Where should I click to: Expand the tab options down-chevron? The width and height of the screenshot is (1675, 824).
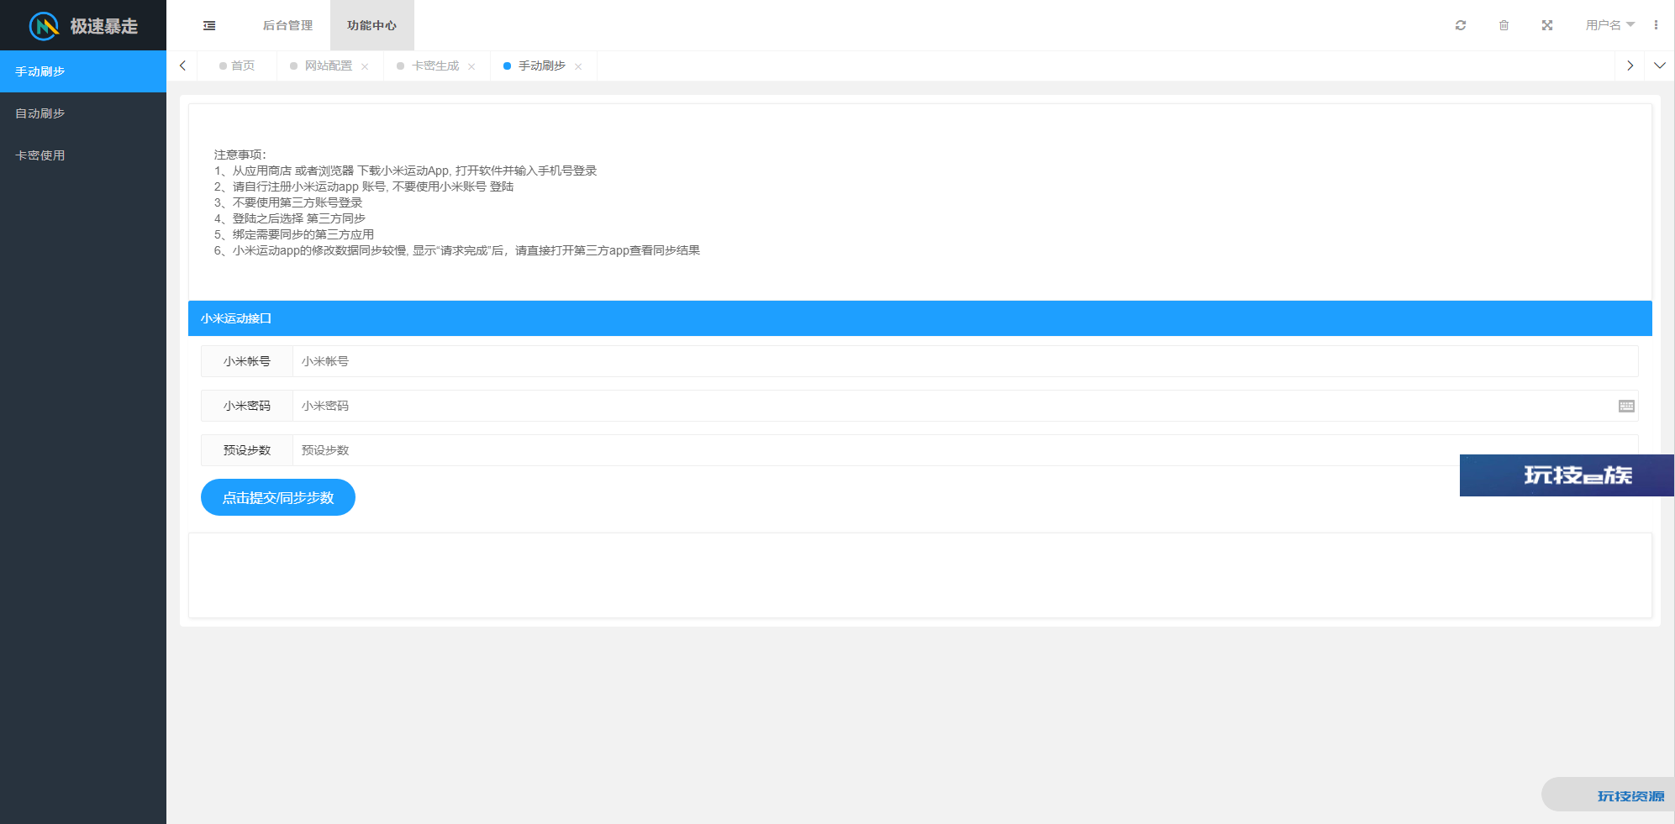pyautogui.click(x=1660, y=66)
